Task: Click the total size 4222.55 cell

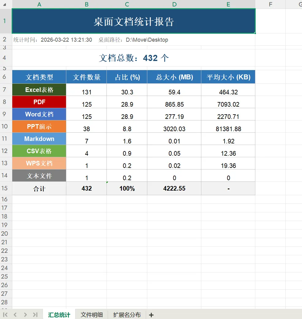Action: click(x=174, y=188)
